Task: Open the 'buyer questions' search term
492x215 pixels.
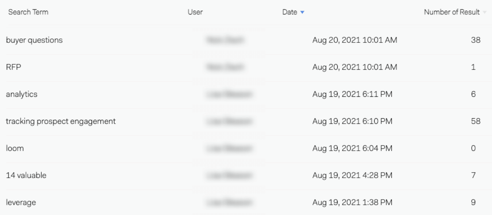Action: click(x=34, y=40)
